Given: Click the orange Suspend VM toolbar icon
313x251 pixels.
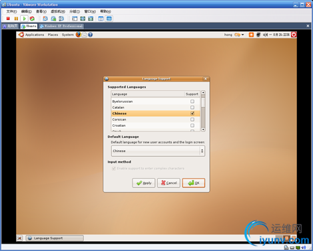Looking at the screenshot, I should click(x=16, y=19).
